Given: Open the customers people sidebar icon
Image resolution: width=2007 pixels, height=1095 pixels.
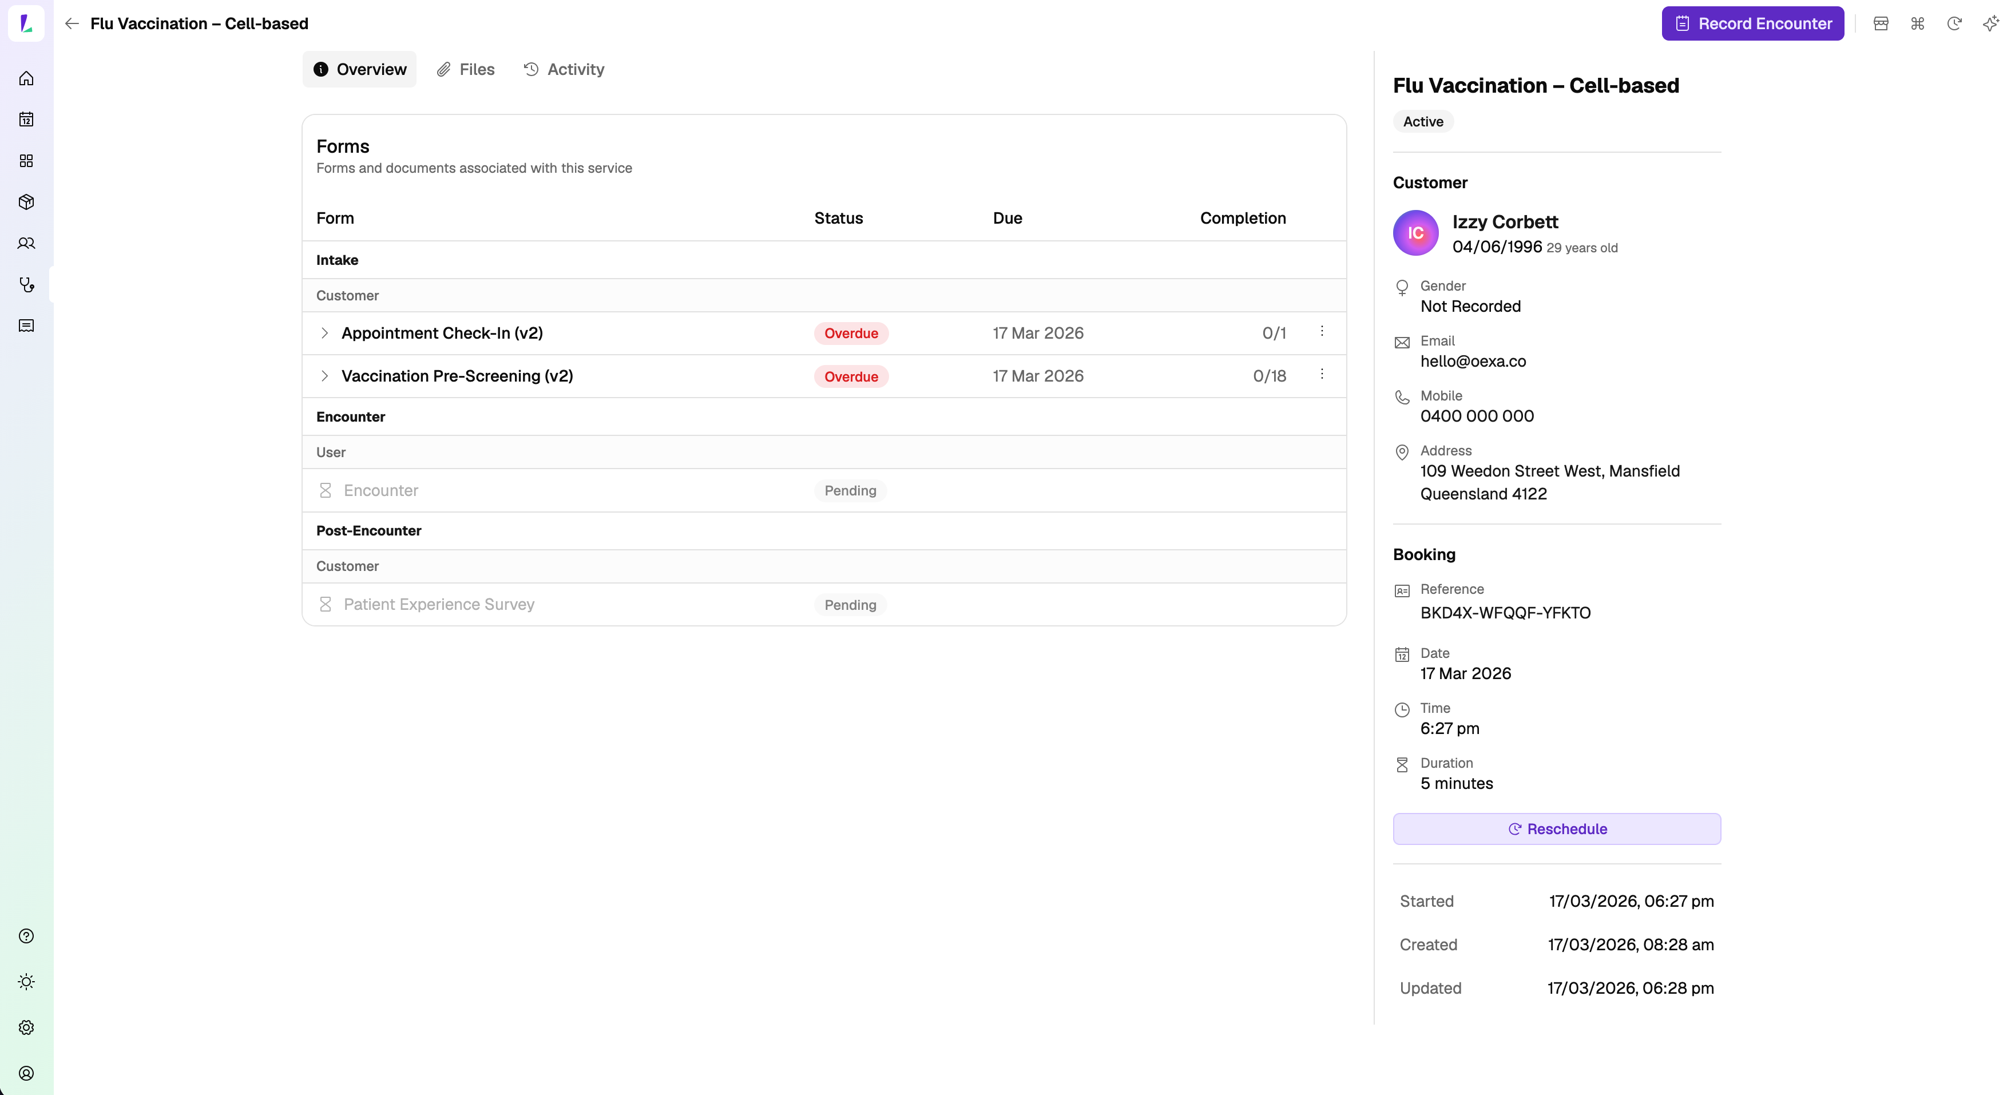Looking at the screenshot, I should coord(26,244).
